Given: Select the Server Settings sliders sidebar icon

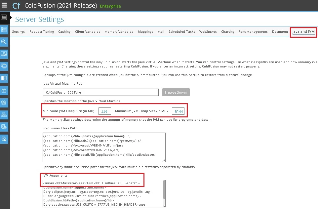Looking at the screenshot, I should tap(4, 18).
